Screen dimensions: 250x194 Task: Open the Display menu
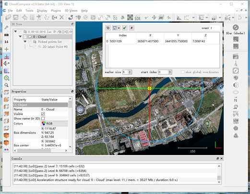42,11
